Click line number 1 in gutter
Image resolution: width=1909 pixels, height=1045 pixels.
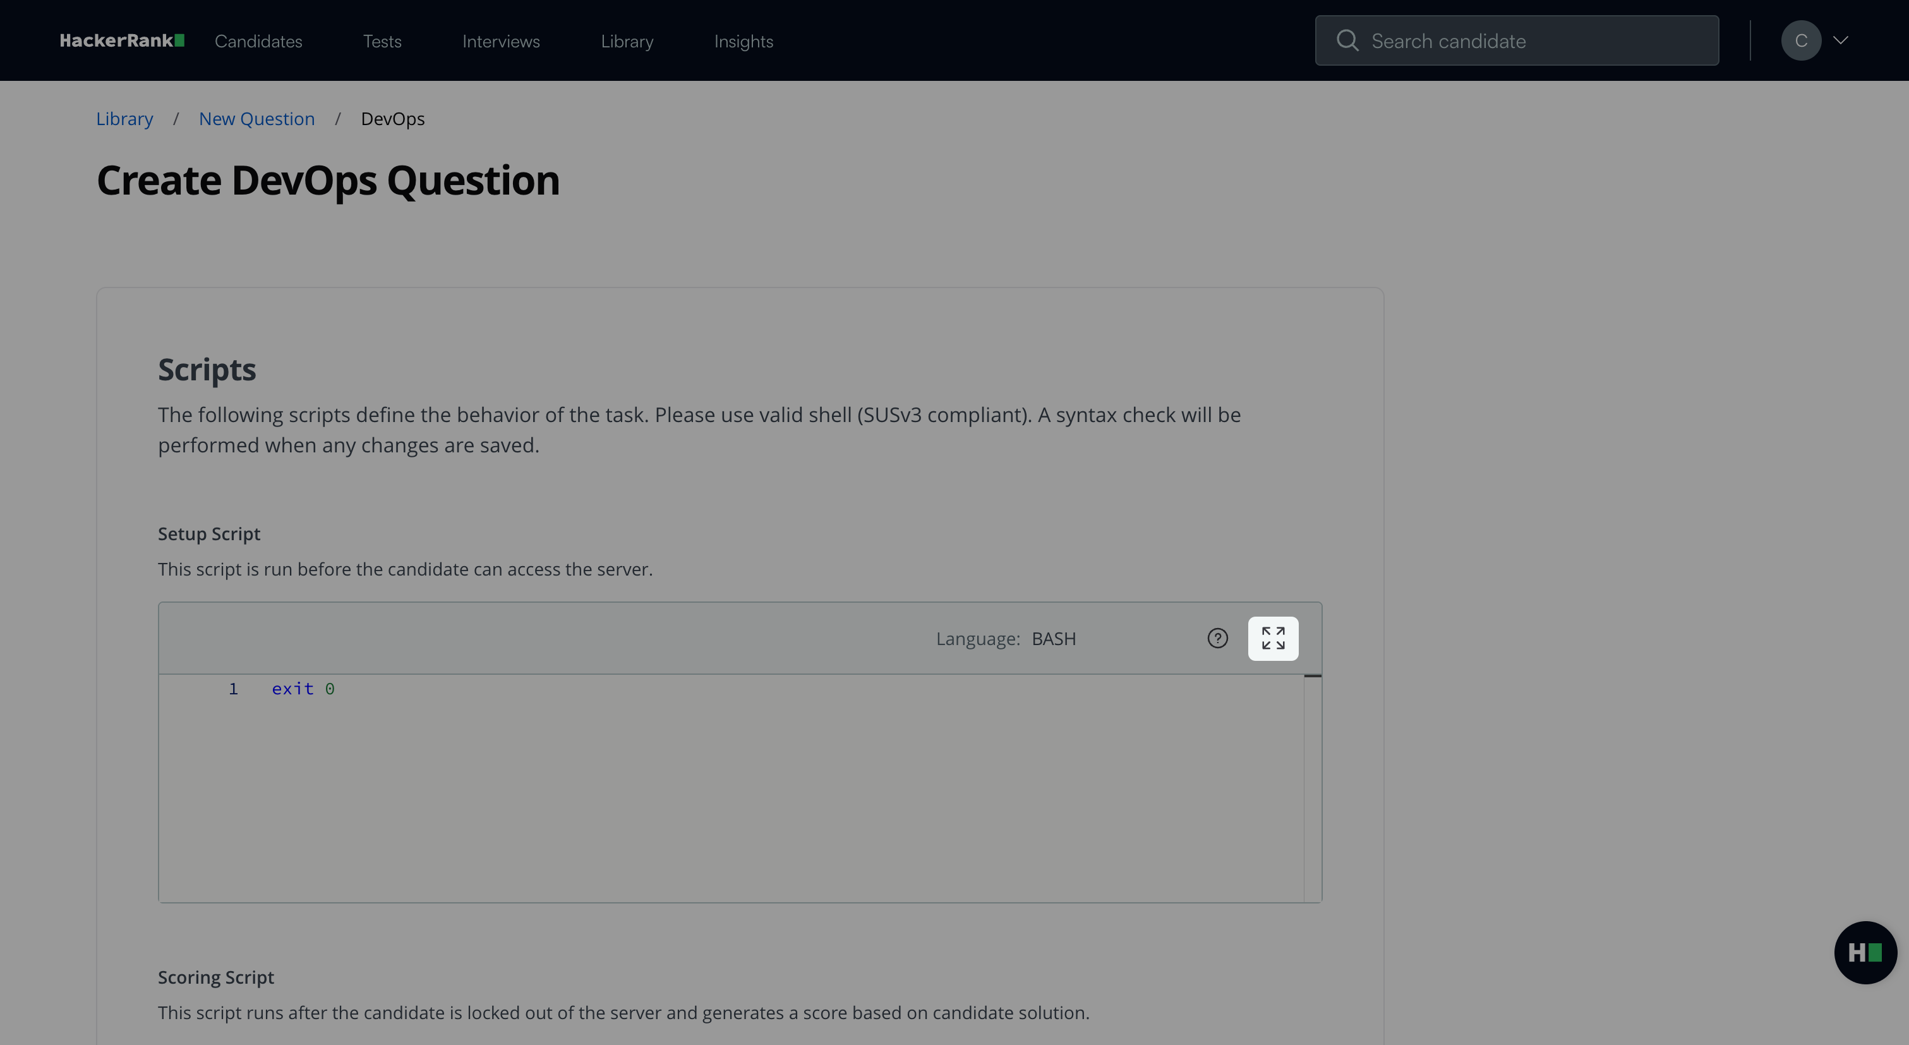tap(232, 689)
